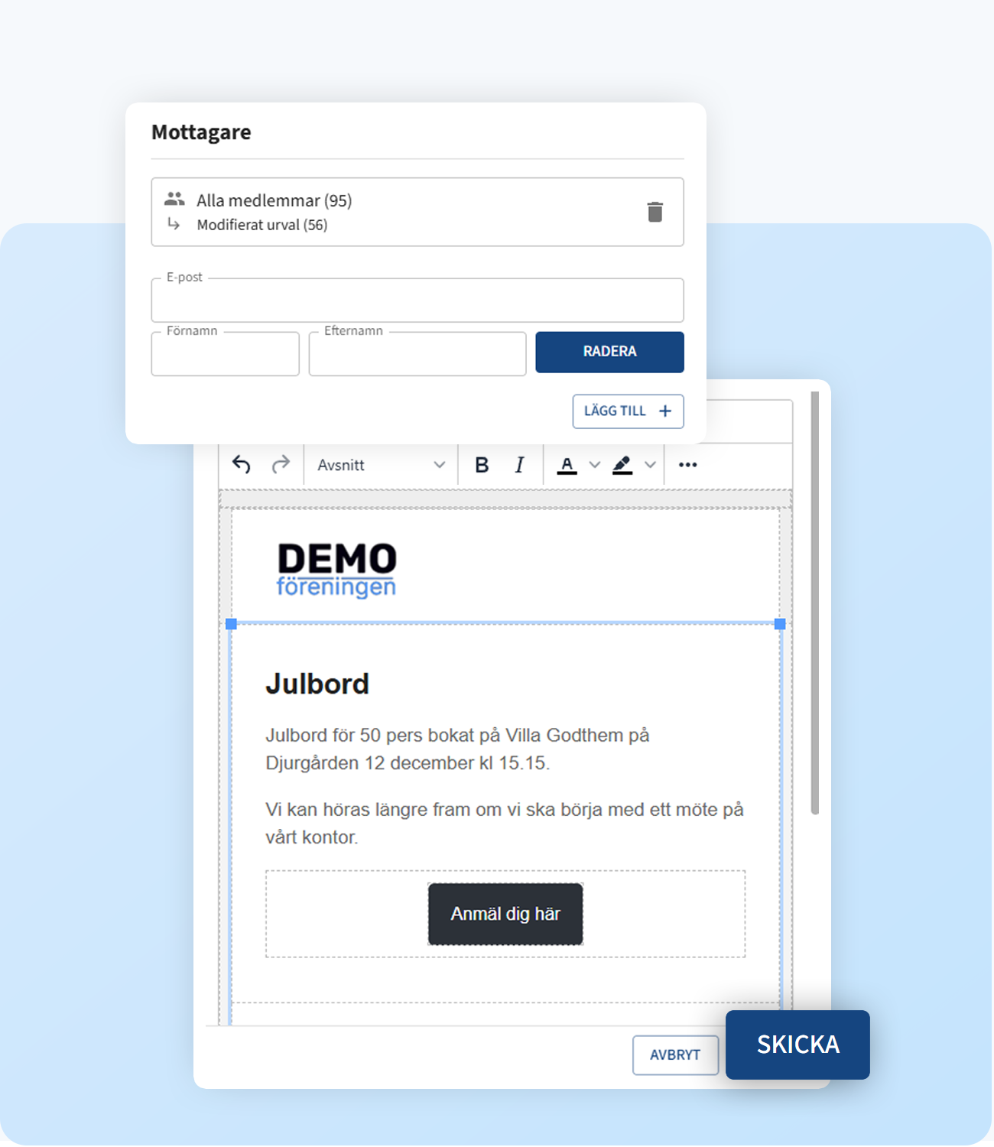Image resolution: width=994 pixels, height=1147 pixels.
Task: Expand the highlight color dropdown arrow
Action: coord(650,465)
